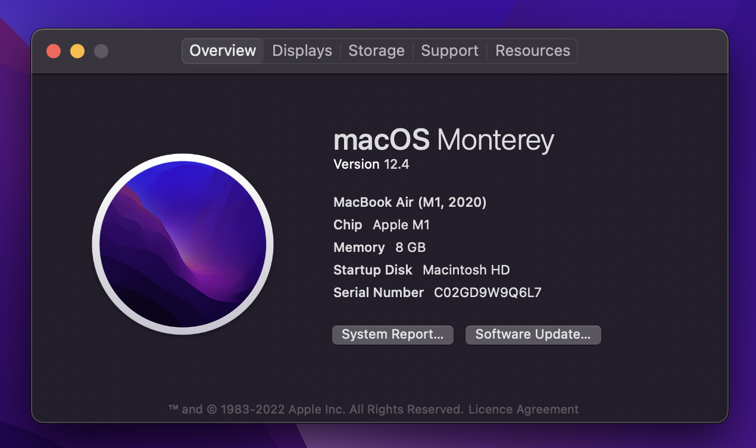Click the System Report button
Image resolution: width=756 pixels, height=448 pixels.
point(392,335)
